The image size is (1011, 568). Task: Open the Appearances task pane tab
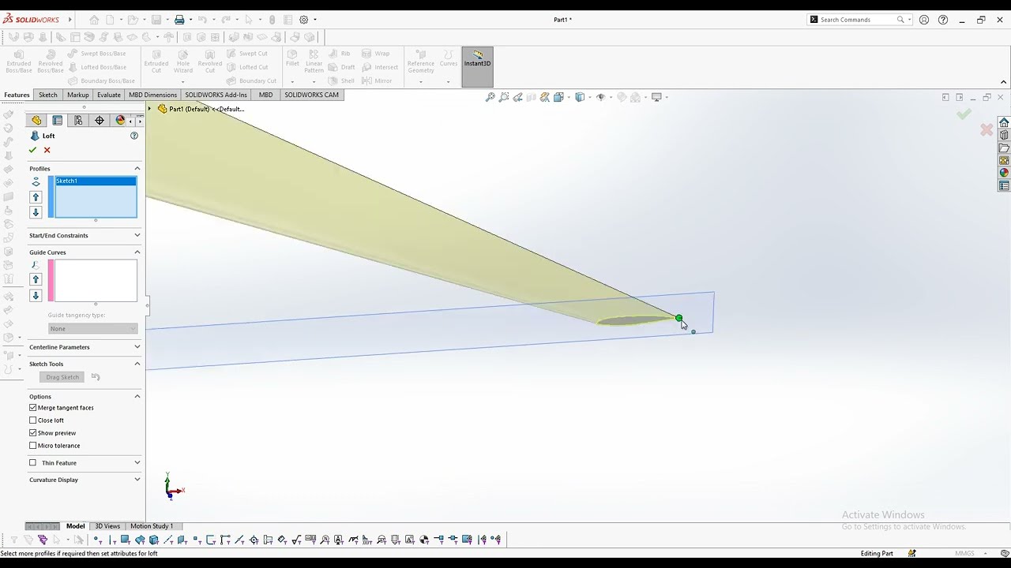click(x=1004, y=173)
